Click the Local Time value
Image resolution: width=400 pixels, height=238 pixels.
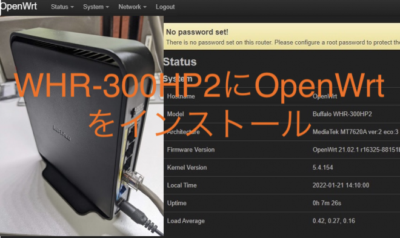click(341, 185)
